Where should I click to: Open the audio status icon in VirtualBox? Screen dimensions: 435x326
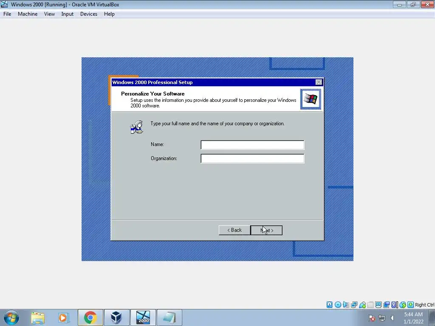point(346,305)
